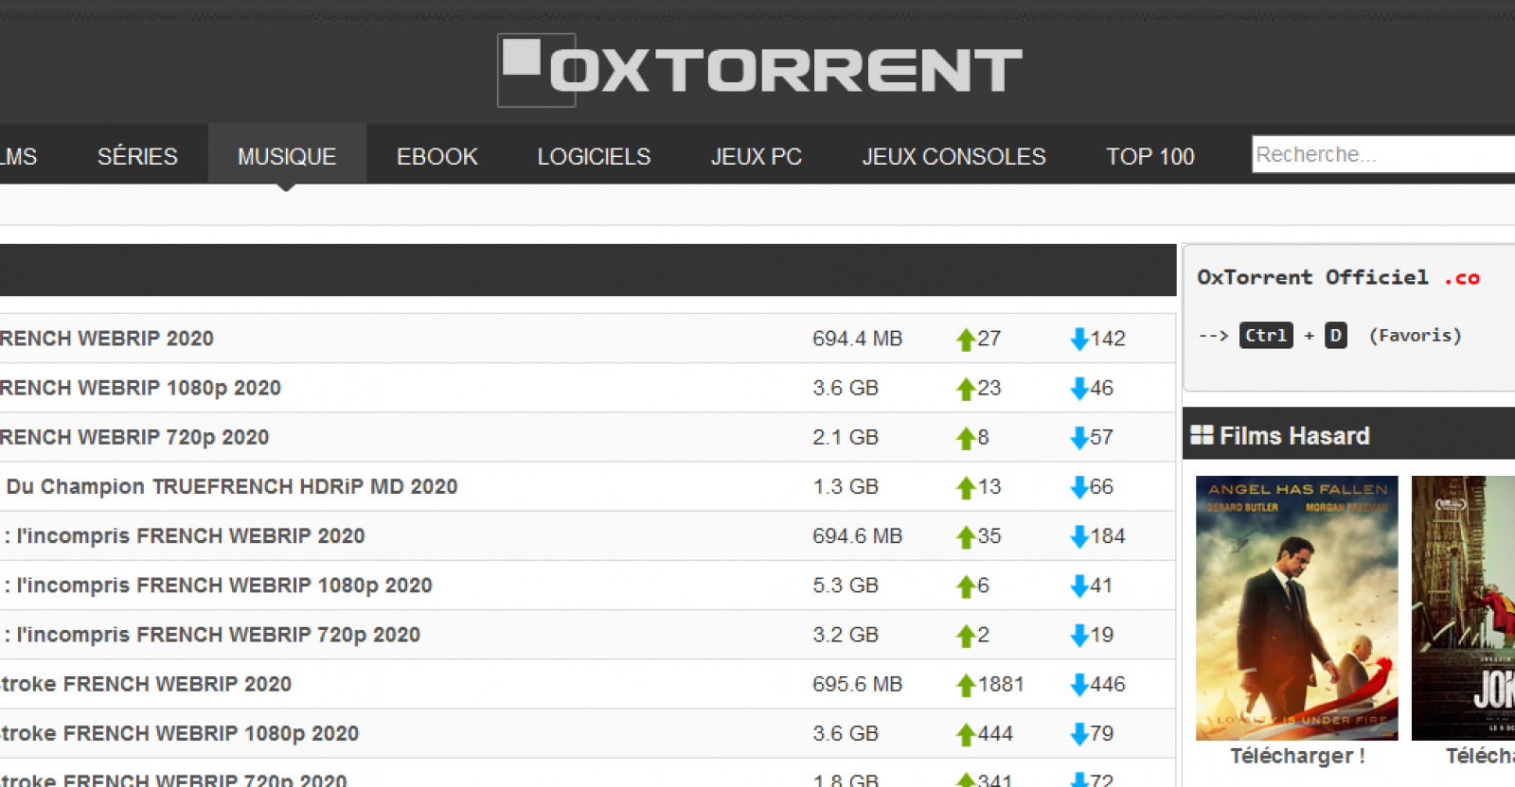Click the Ctrl key badge
1515x787 pixels.
[x=1266, y=335]
